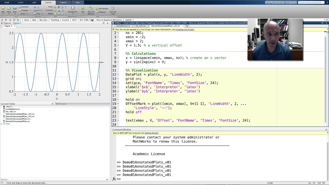Viewport: 329px width, 185px height.
Task: Expand the Details panel
Action: point(107,179)
